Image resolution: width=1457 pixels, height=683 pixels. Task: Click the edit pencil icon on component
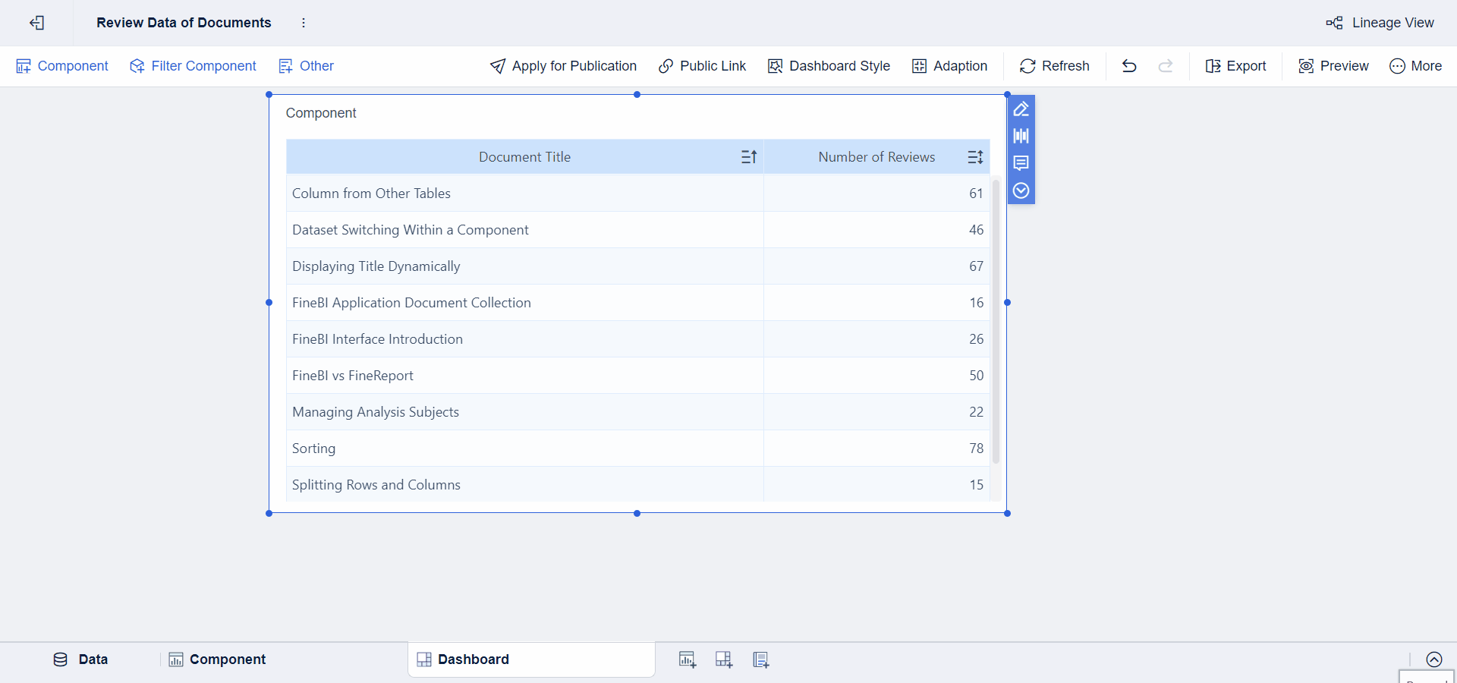point(1021,109)
